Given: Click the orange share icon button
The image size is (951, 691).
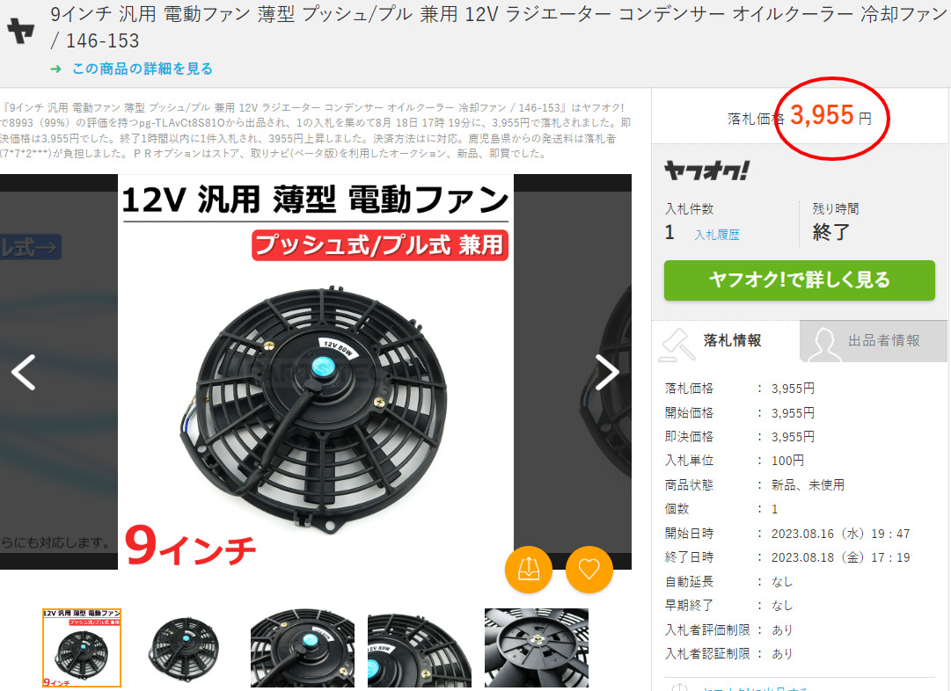Looking at the screenshot, I should 528,569.
